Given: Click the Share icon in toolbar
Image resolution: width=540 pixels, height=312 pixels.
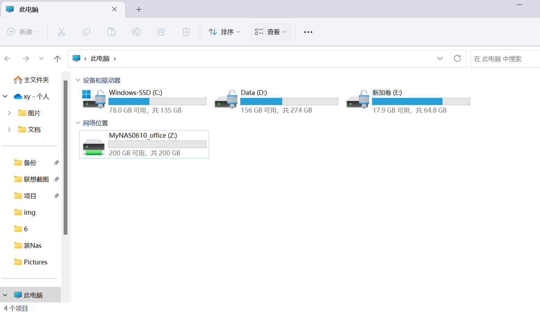Looking at the screenshot, I should [x=161, y=32].
